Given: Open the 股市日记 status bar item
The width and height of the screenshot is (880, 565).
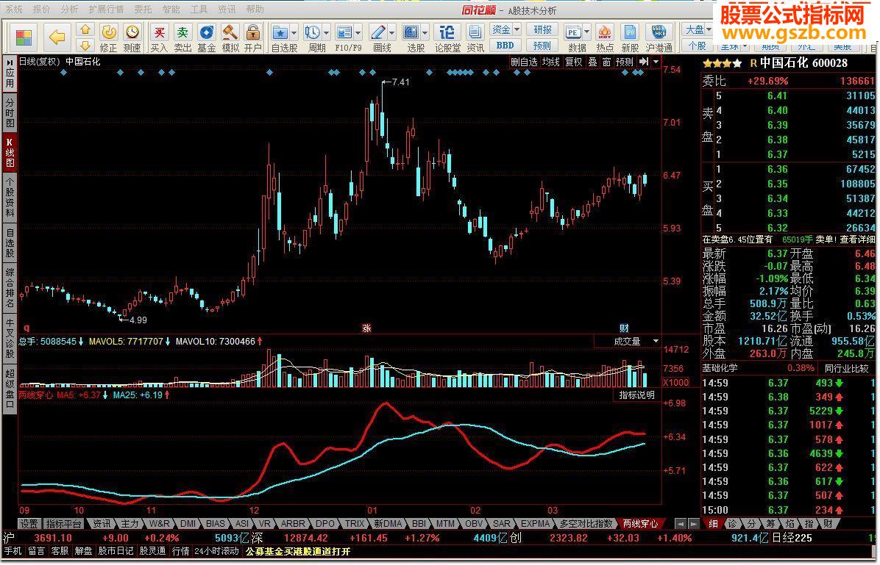Looking at the screenshot, I should [116, 552].
